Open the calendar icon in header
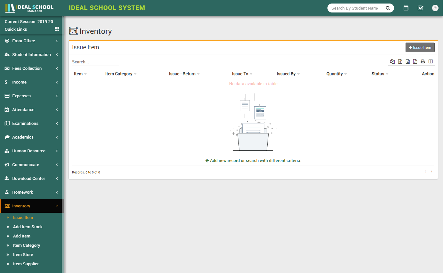The width and height of the screenshot is (443, 273). point(406,8)
